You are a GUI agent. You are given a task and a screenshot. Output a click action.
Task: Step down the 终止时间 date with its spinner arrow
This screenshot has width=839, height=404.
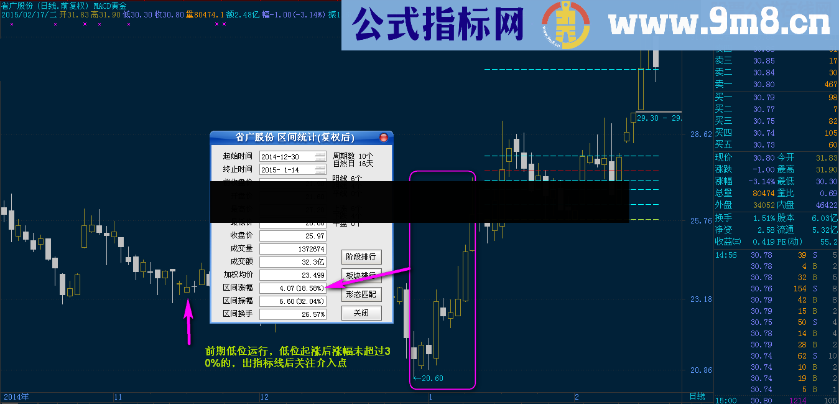320,171
